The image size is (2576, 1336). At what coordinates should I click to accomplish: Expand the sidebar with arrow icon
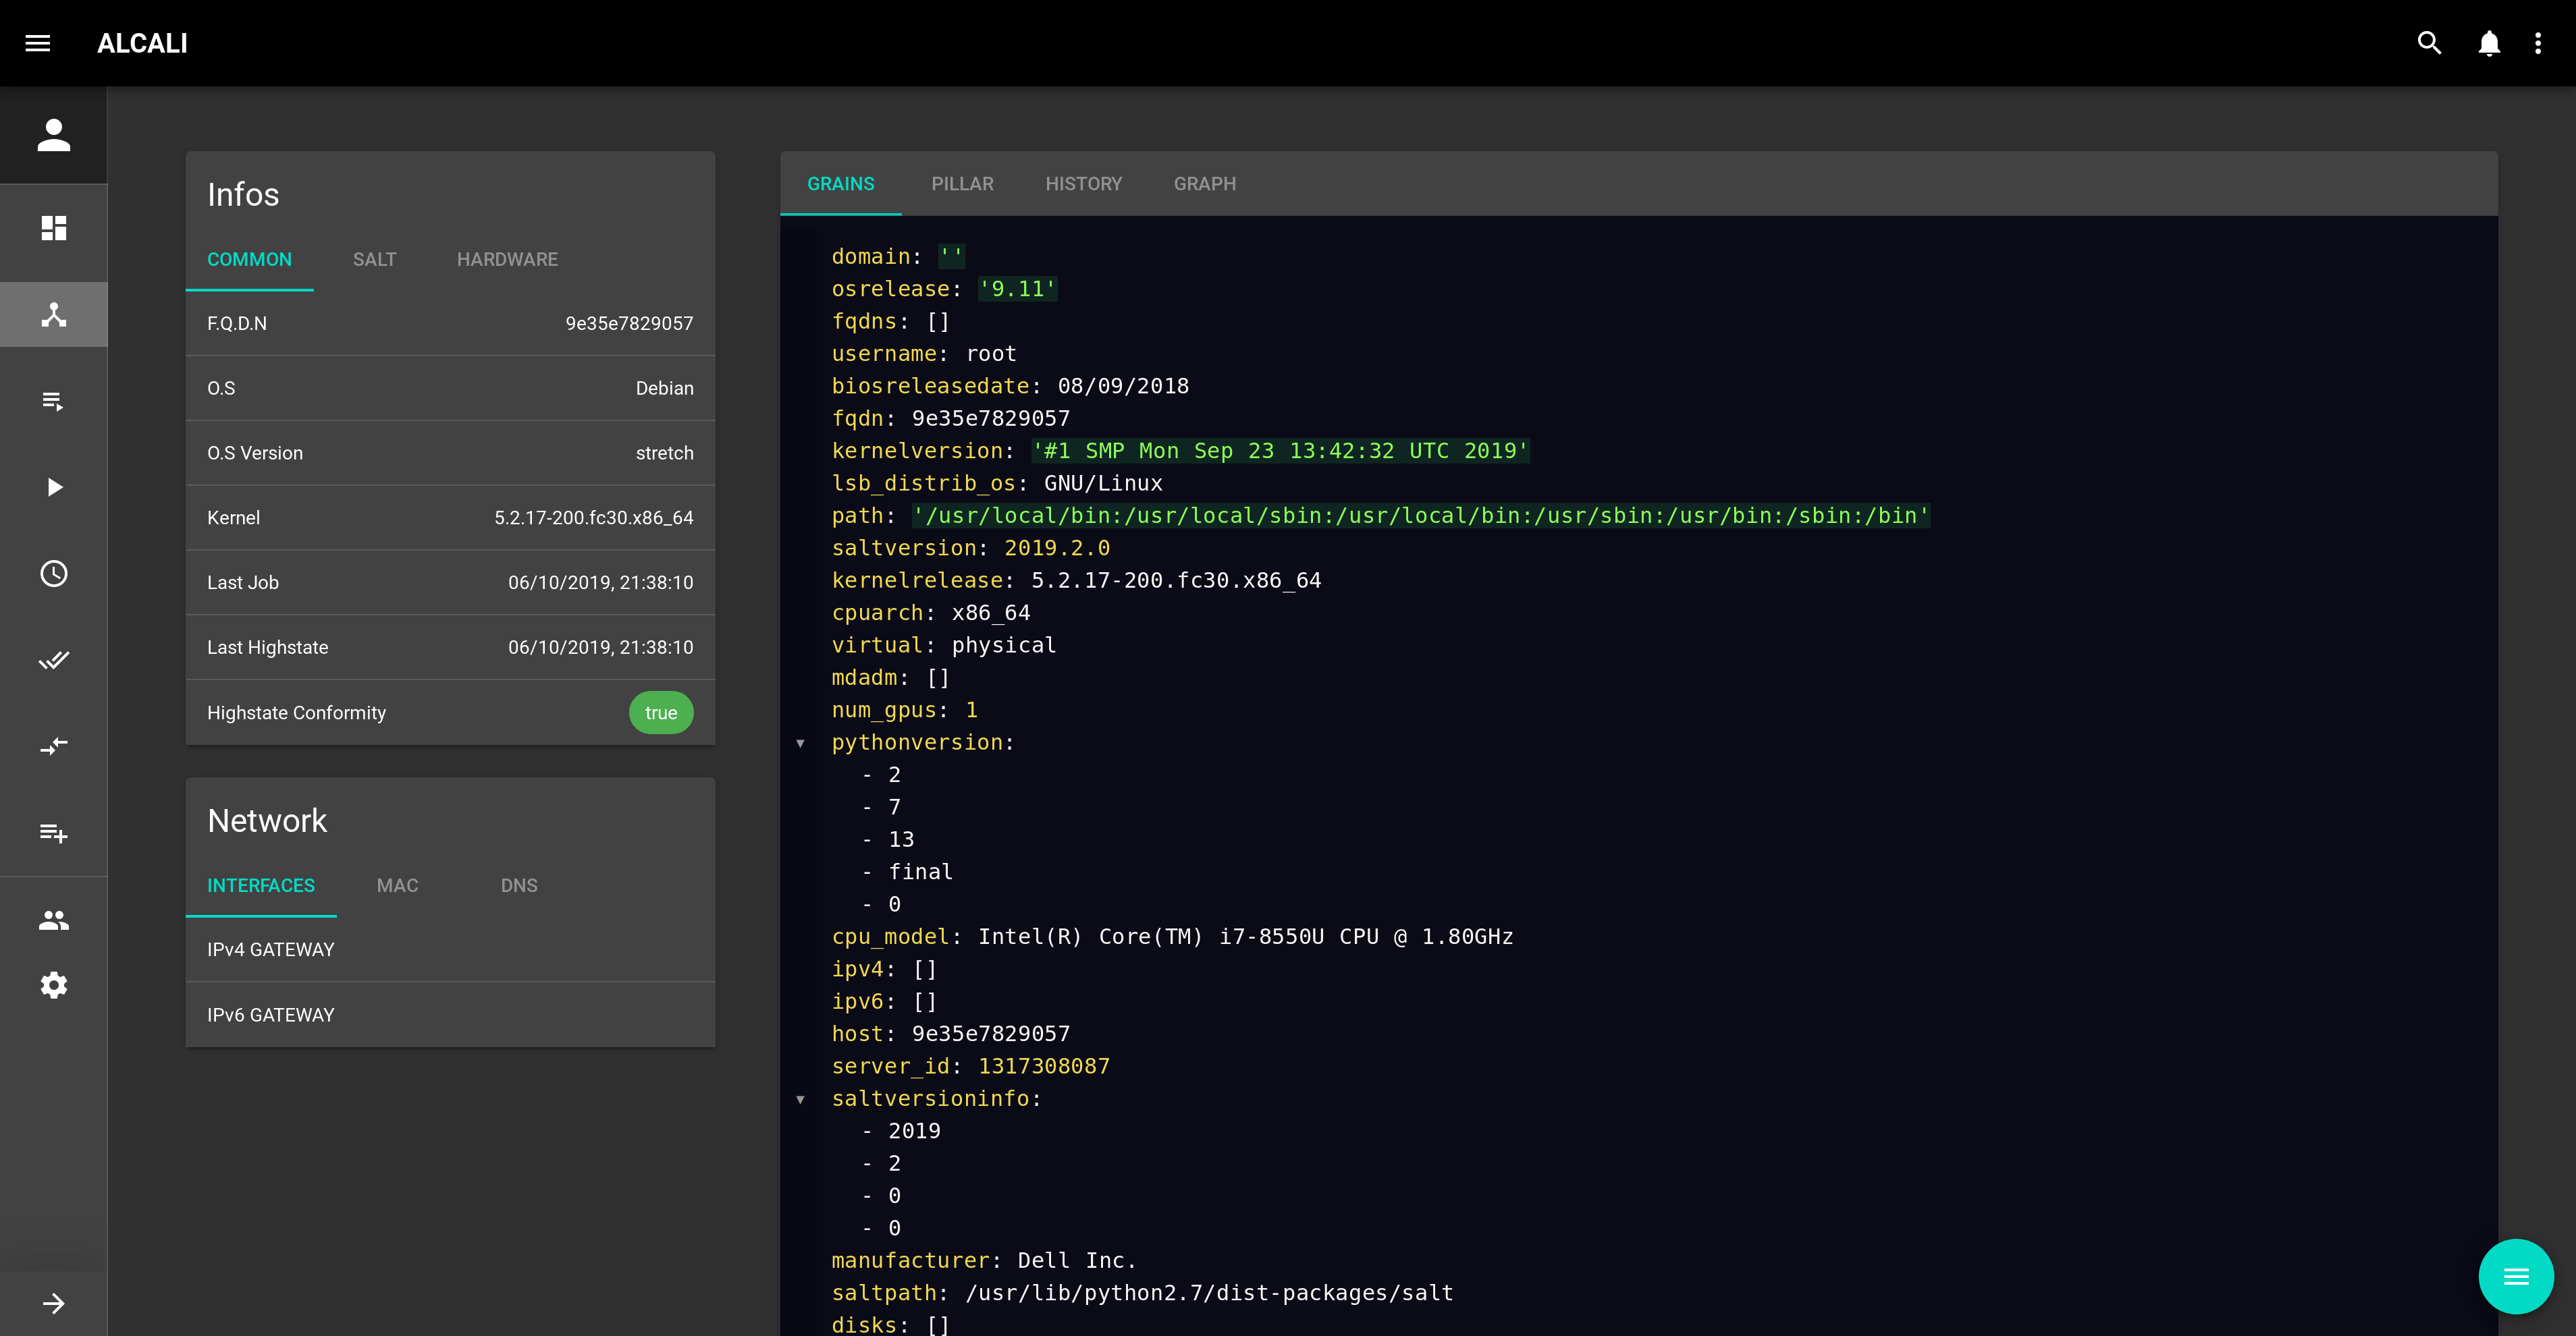point(54,1303)
